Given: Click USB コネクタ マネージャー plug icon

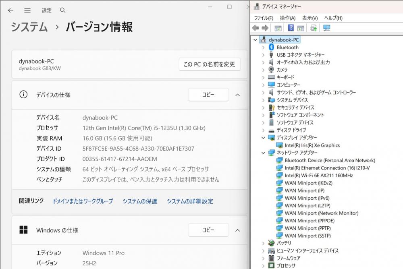Looking at the screenshot, I should click(x=271, y=54).
